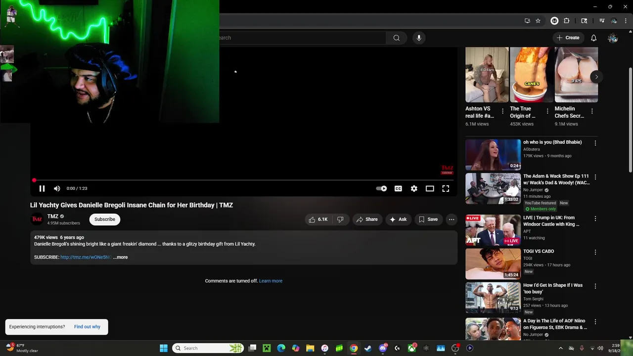Open options for AOF Niino video
Image resolution: width=633 pixels, height=356 pixels.
595,322
